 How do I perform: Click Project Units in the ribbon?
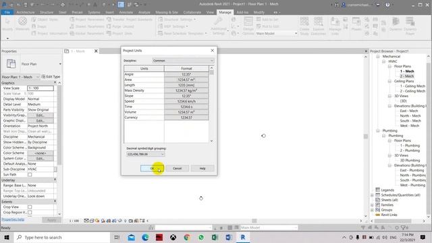click(119, 33)
